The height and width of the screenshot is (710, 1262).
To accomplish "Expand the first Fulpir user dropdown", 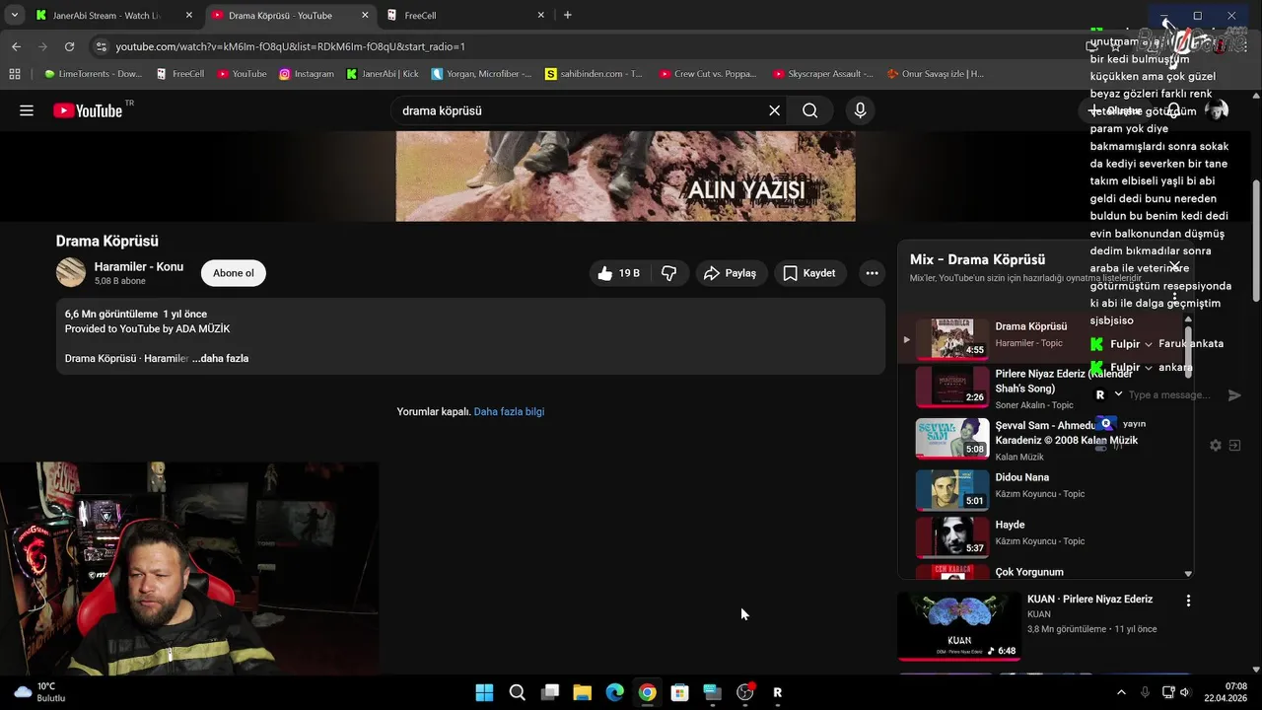I will point(1148,344).
